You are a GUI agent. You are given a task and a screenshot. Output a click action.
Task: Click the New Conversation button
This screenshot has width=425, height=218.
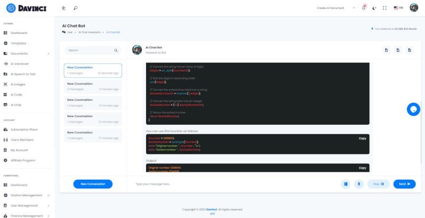pyautogui.click(x=92, y=184)
